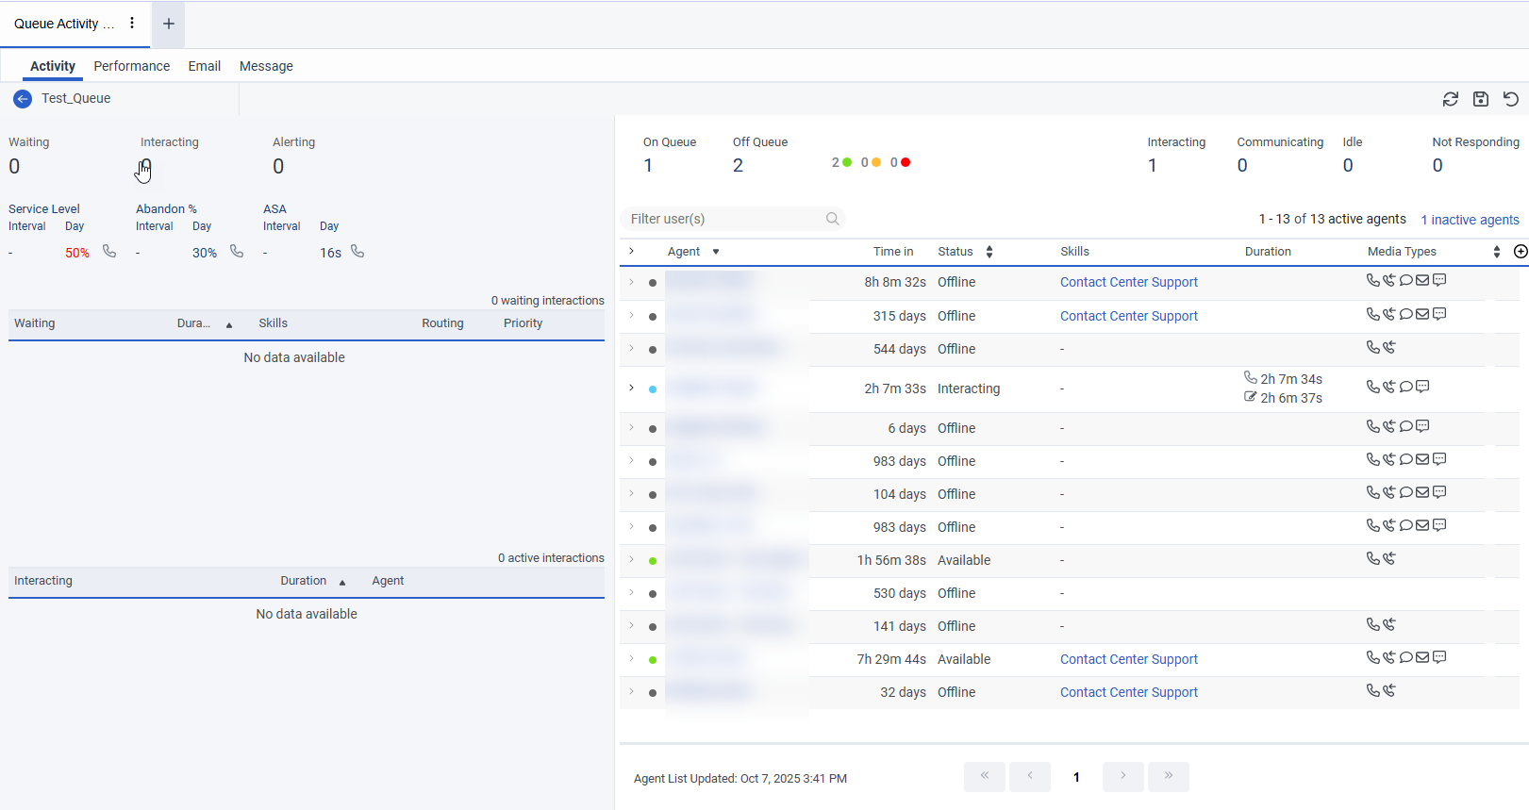Go back using the blue arrow beside Test_Queue
1529x810 pixels.
click(x=23, y=99)
